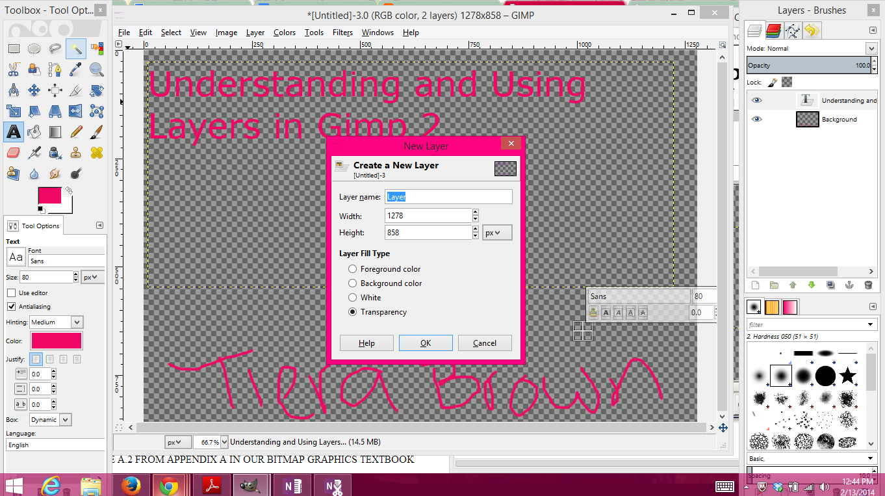Select the Scissors Select tool
885x496 pixels.
tap(14, 69)
